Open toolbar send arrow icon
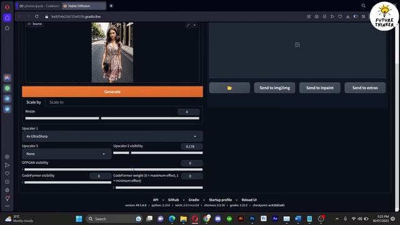The width and height of the screenshot is (400, 225). click(332, 16)
